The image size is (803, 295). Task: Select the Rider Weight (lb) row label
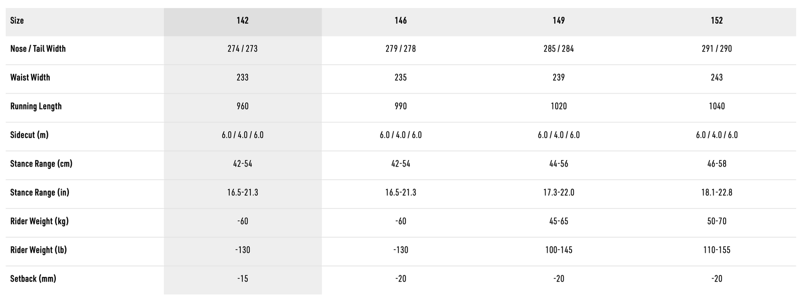coord(39,250)
